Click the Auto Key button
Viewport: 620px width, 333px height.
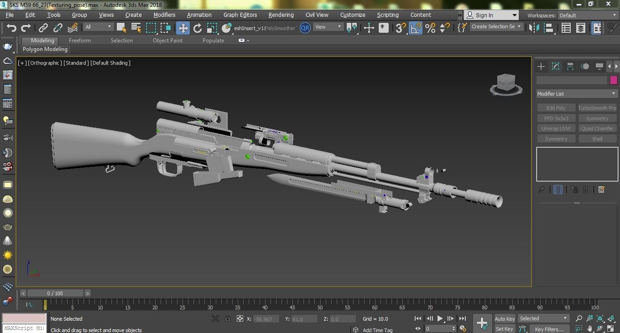pyautogui.click(x=505, y=319)
